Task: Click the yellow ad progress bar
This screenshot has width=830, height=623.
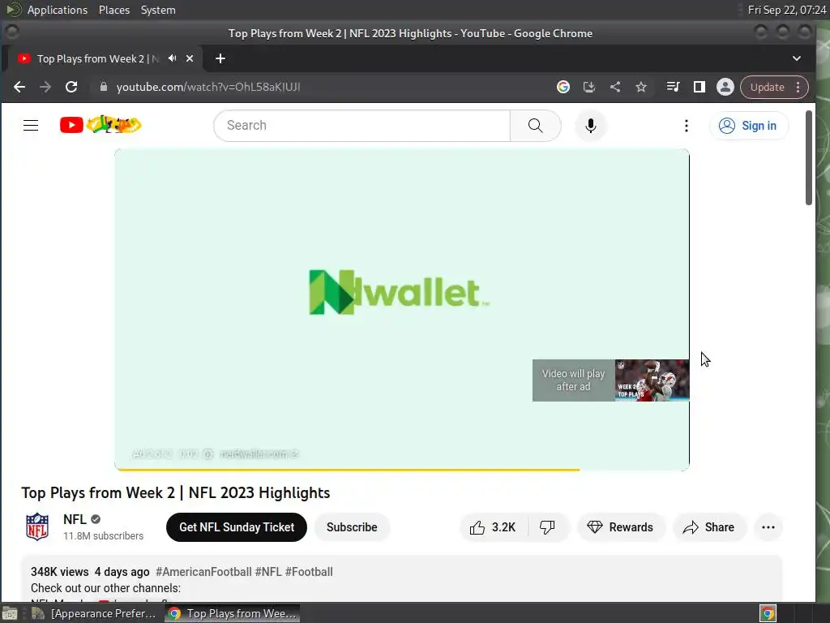Action: click(347, 470)
